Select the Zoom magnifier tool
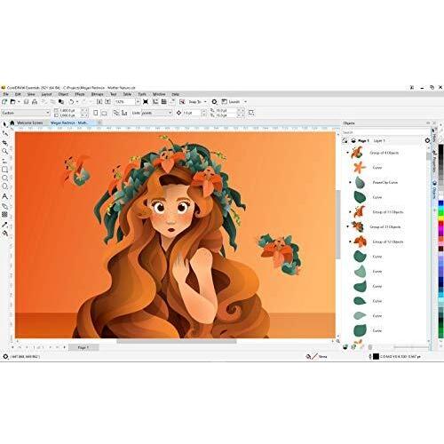This screenshot has width=444, height=444. 5,151
